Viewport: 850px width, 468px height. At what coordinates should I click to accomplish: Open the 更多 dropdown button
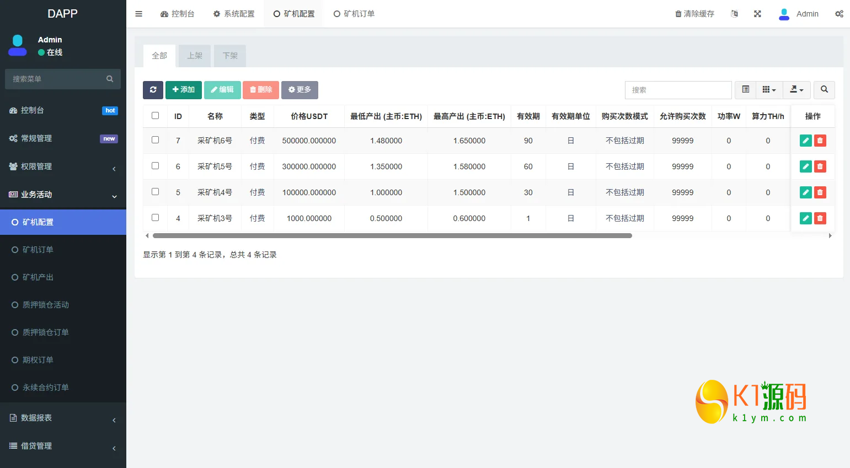[x=300, y=90]
